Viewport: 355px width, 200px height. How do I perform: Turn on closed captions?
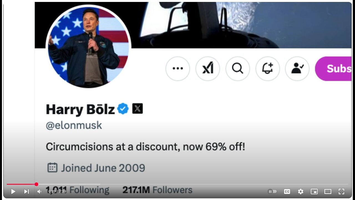(x=287, y=191)
